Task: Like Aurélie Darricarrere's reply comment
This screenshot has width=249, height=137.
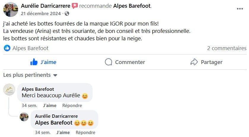Action: 63,133
